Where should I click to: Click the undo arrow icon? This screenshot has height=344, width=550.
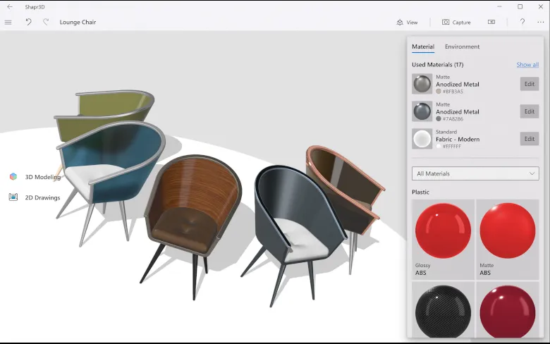(x=28, y=22)
